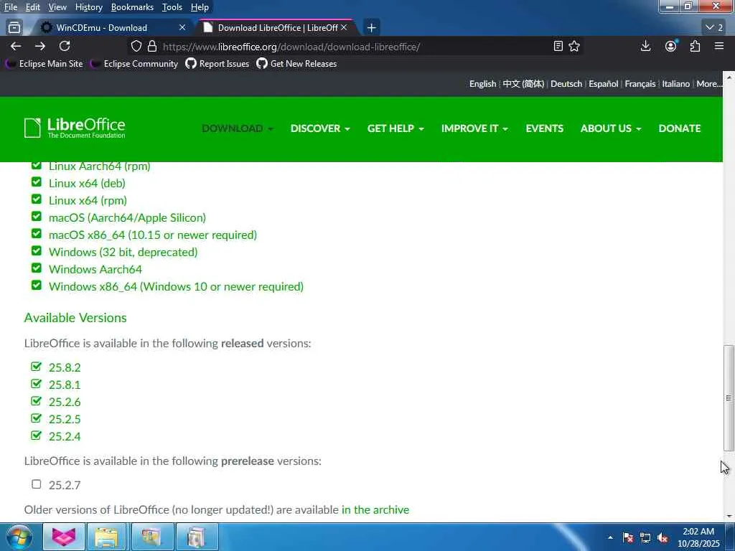
Task: Open the Tools menu
Action: [x=172, y=7]
